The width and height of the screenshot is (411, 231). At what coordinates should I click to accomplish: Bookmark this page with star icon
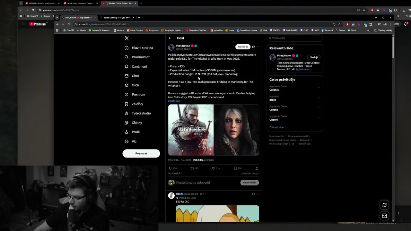339,24
